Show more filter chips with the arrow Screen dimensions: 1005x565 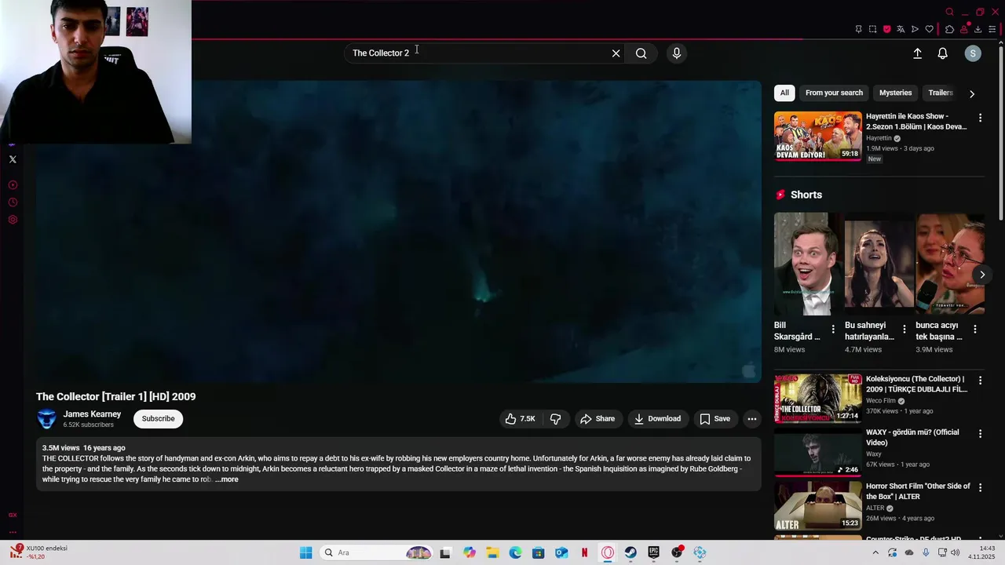pyautogui.click(x=972, y=93)
